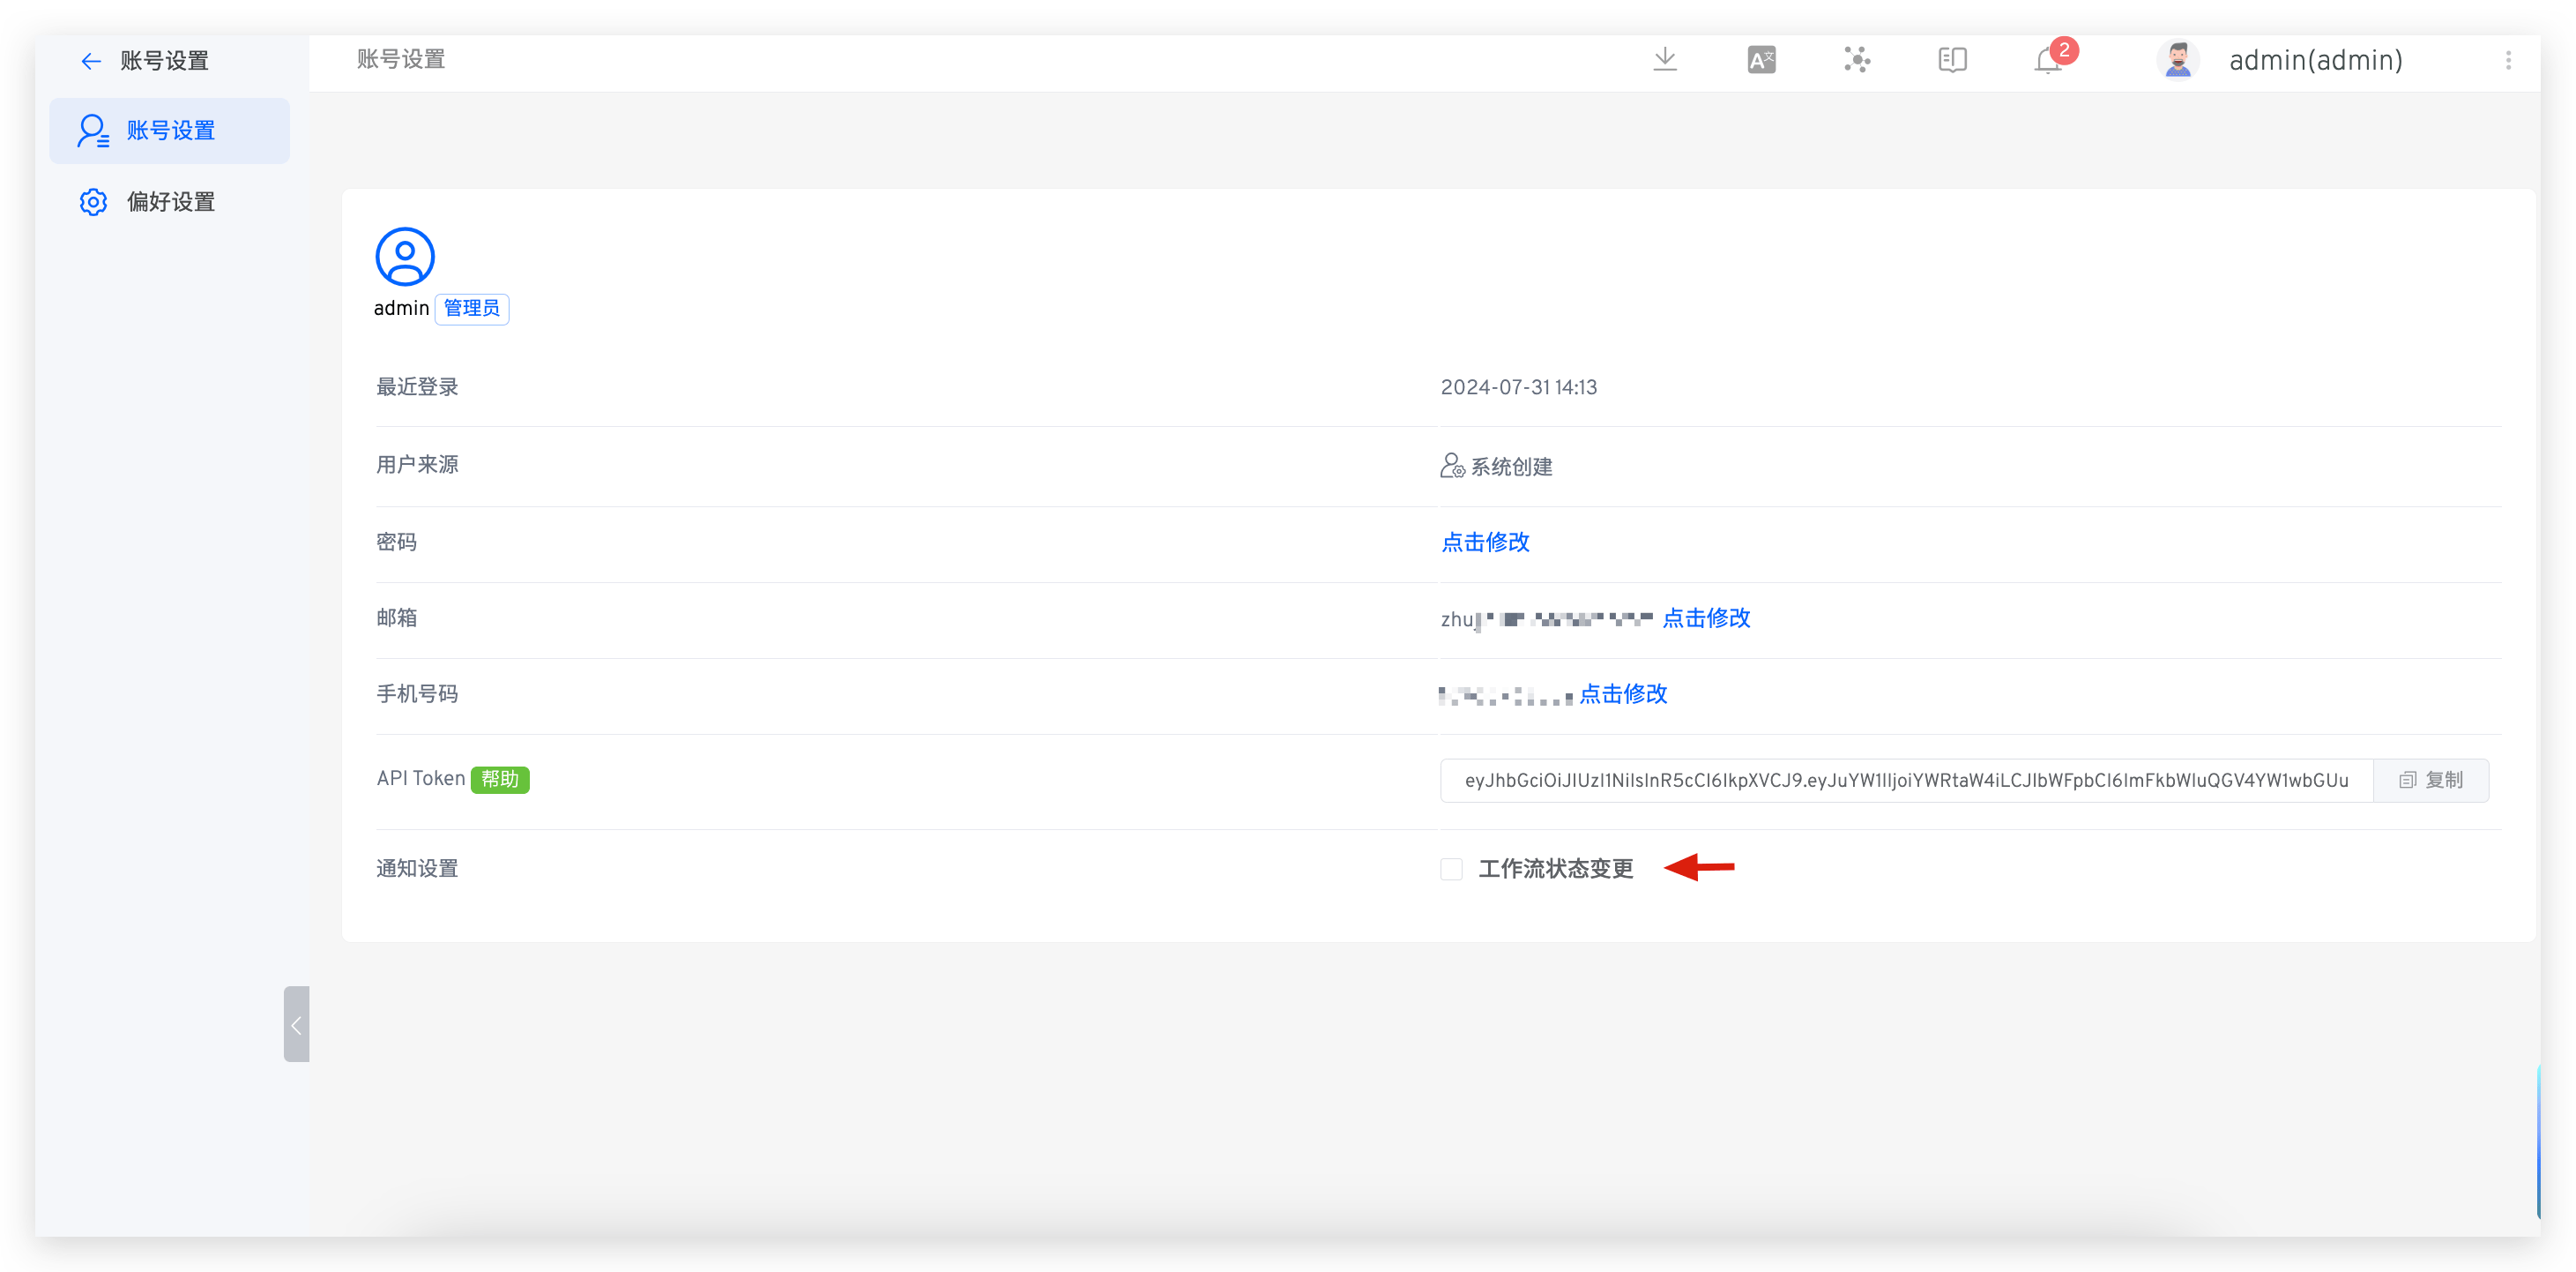Click 点击修改 link for phone number
The height and width of the screenshot is (1272, 2576).
click(1623, 694)
